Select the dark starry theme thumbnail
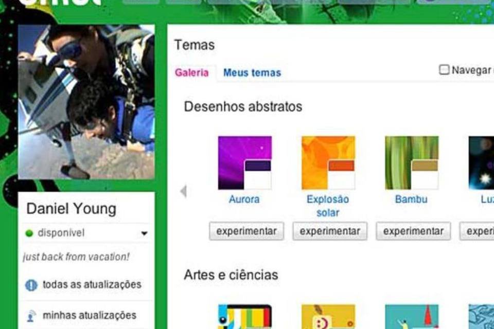This screenshot has height=329, width=494. 481,163
